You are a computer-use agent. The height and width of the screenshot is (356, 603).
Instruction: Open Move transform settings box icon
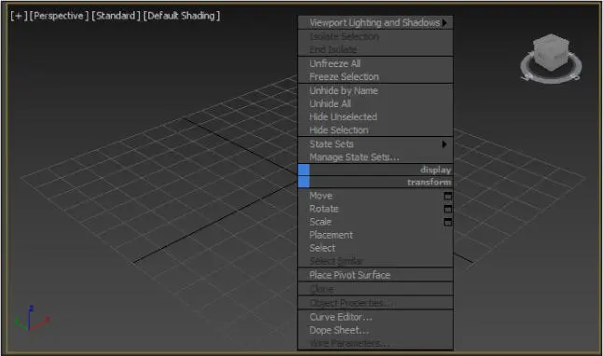click(x=448, y=196)
